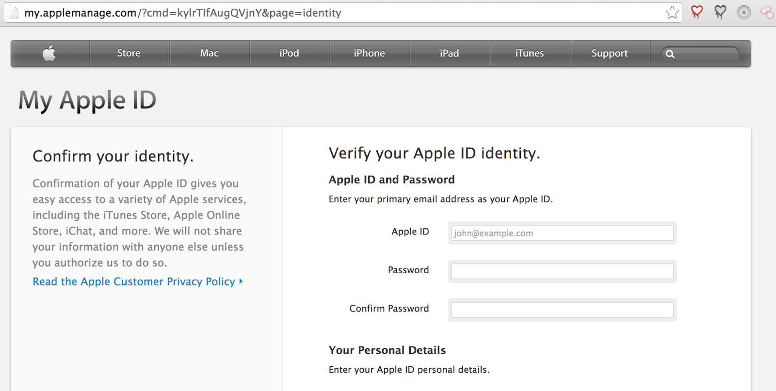This screenshot has height=391, width=776.
Task: Click 'Confirm your identity.' heading
Action: 113,156
